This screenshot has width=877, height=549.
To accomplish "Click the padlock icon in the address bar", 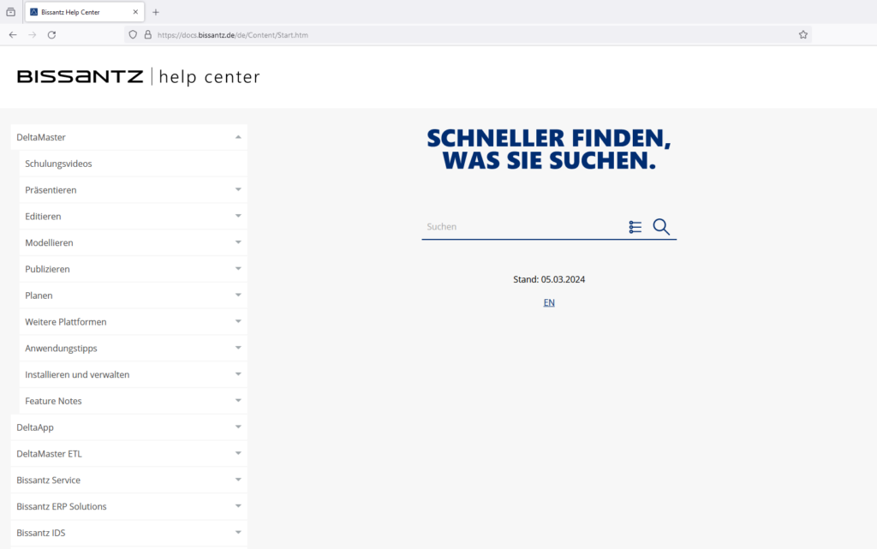I will pyautogui.click(x=146, y=34).
